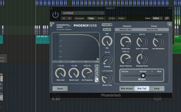
Task: Toggle the Favorite button
Action: (107, 30)
